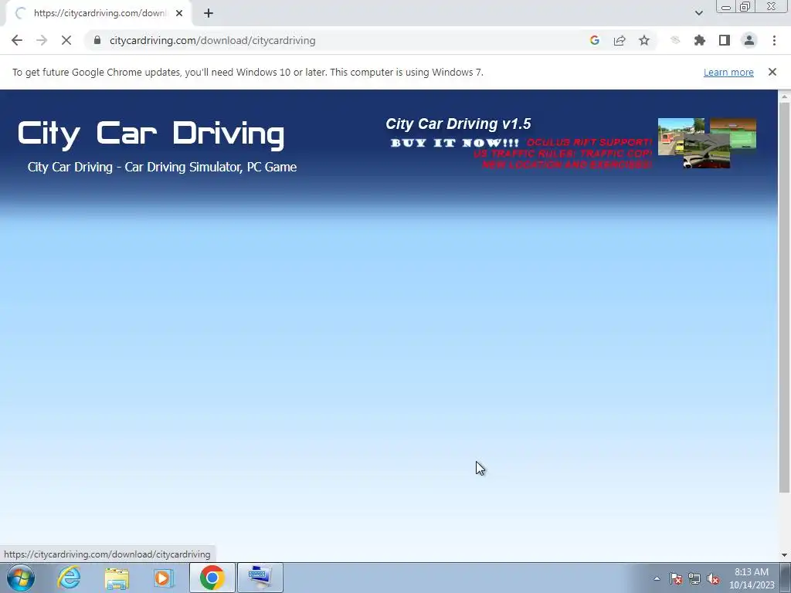Toggle the browser side panel
Screen dimensions: 791x593
[724, 40]
